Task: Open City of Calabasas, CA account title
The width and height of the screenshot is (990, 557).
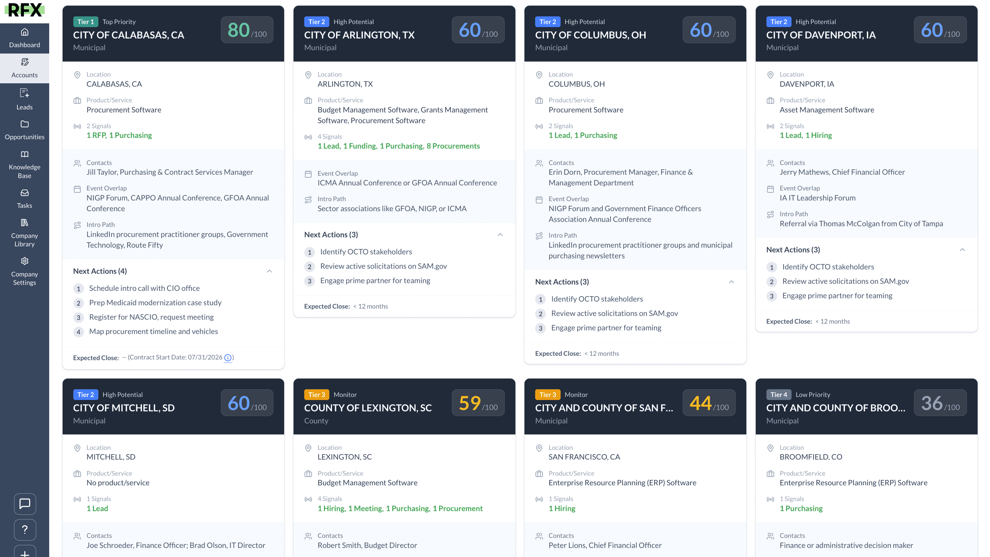Action: [129, 35]
